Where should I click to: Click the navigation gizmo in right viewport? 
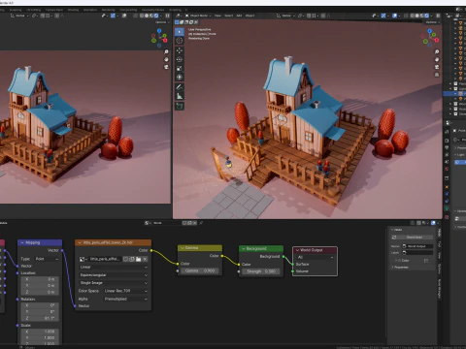tap(431, 38)
